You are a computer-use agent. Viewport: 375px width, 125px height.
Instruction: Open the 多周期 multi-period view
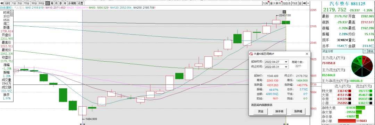tap(72, 3)
